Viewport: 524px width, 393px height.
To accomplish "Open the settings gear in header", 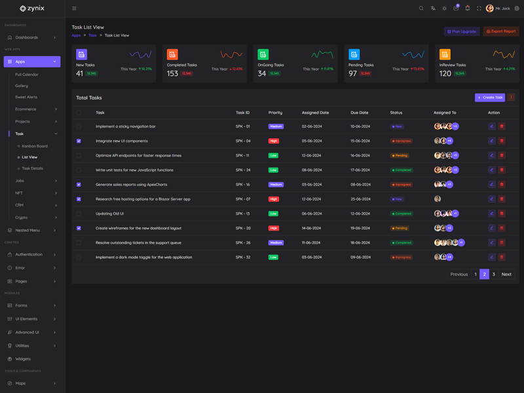I will coord(517,9).
